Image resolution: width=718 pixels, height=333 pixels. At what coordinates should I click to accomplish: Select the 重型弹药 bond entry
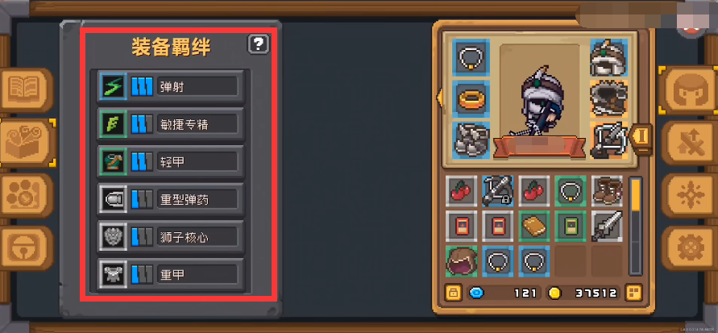point(170,199)
